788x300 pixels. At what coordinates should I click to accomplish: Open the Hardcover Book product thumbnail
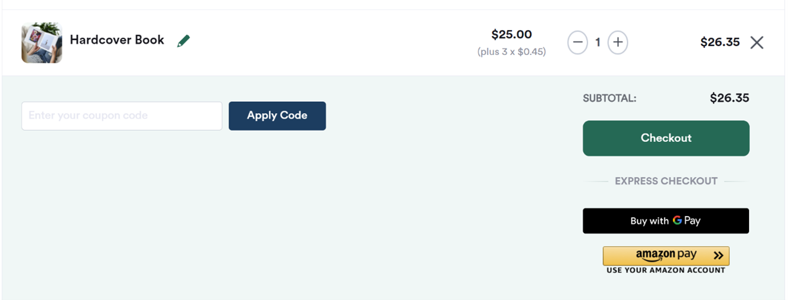click(42, 43)
